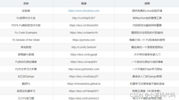Image resolution: width=179 pixels, height=100 pixels.
Task: Select the 一个自动化测试大佬的博客 description
Action: tap(147, 62)
